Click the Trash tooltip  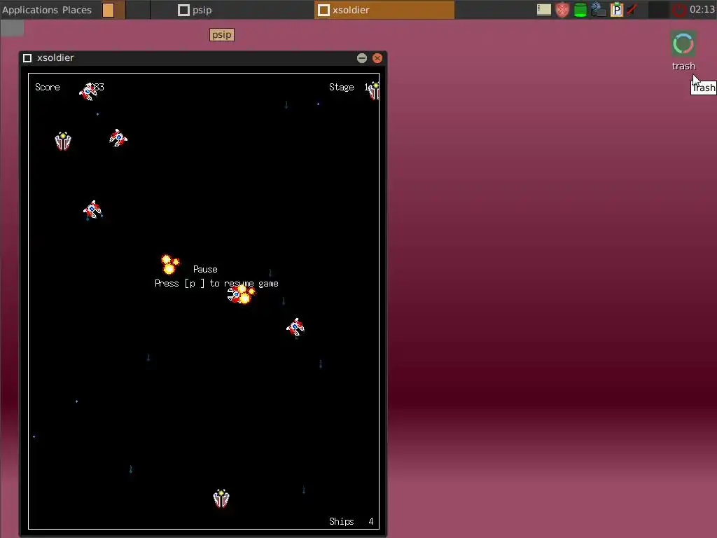tap(703, 88)
